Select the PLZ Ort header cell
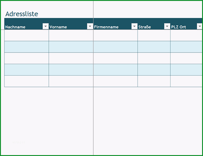Viewport: 203px width, 156px height. point(186,24)
